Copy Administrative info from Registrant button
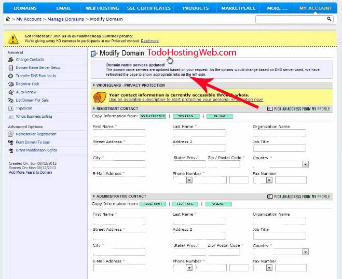This screenshot has width=342, height=279. point(153,204)
